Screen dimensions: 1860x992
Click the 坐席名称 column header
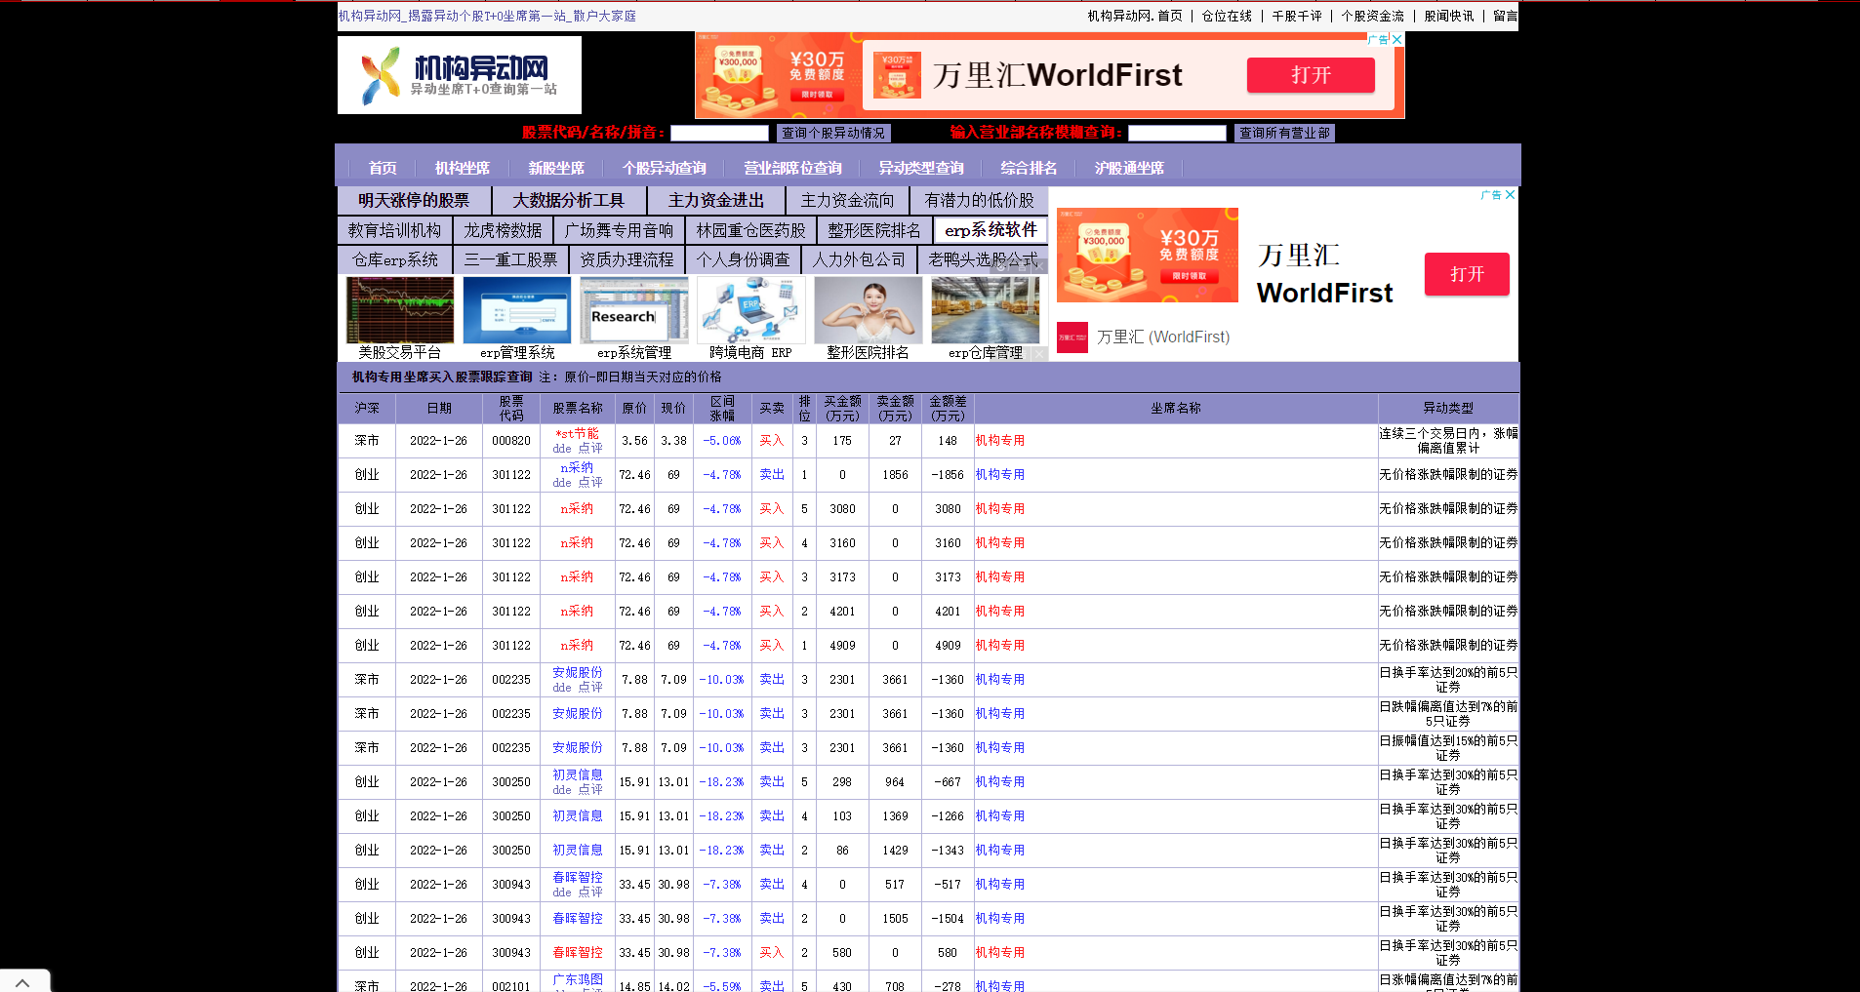click(1176, 409)
